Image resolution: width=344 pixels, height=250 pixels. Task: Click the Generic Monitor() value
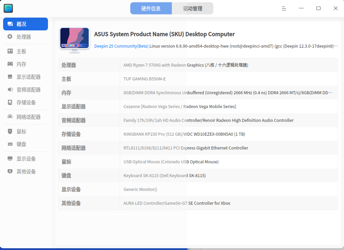click(x=140, y=190)
